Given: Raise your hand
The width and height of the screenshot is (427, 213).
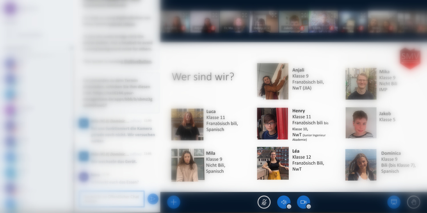Looking at the screenshot, I should point(413,202).
